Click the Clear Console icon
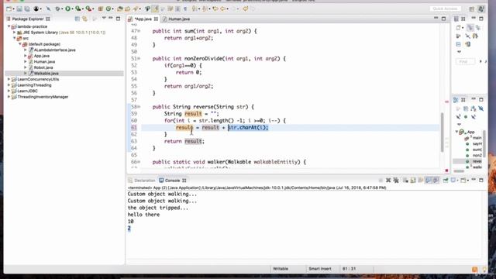The image size is (496, 279). (x=405, y=181)
